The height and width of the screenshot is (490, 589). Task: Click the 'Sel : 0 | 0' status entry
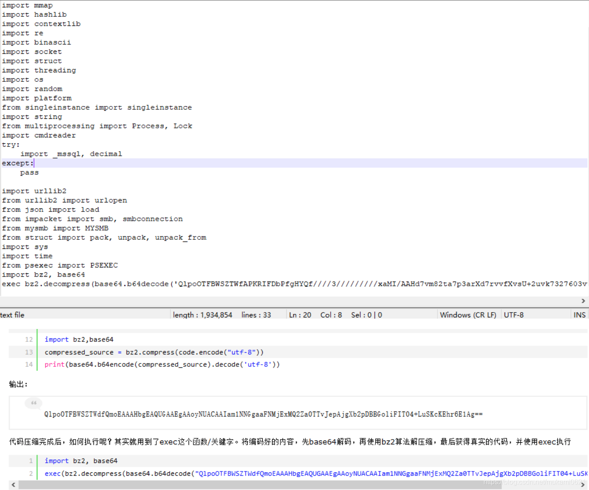[366, 315]
